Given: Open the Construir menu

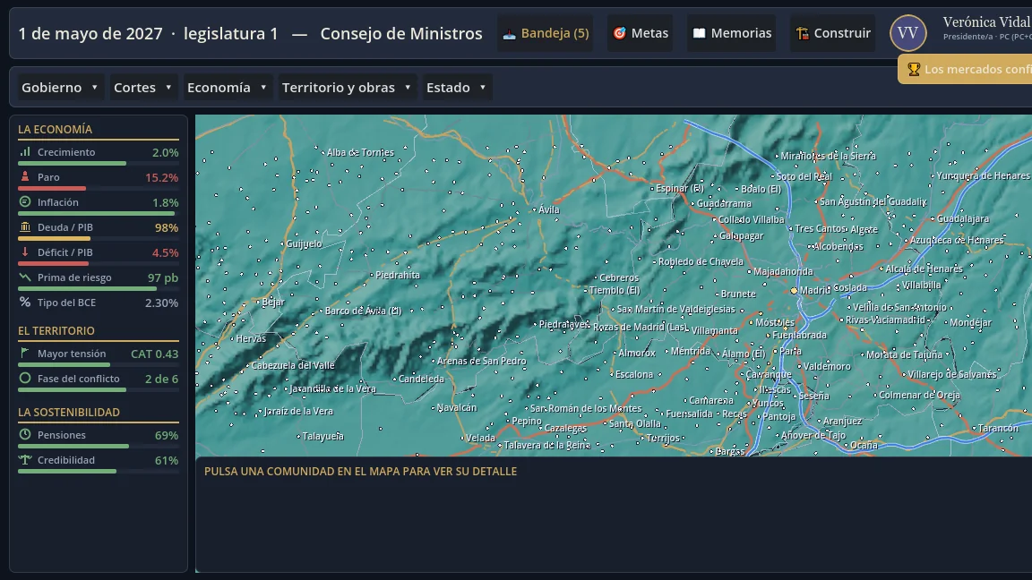Looking at the screenshot, I should tap(833, 33).
